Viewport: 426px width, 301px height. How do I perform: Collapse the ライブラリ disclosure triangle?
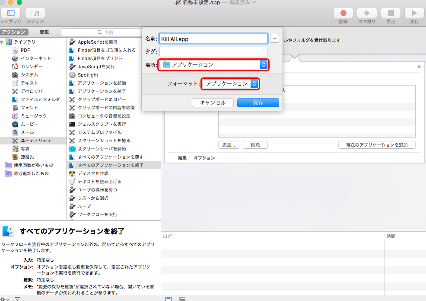point(2,42)
